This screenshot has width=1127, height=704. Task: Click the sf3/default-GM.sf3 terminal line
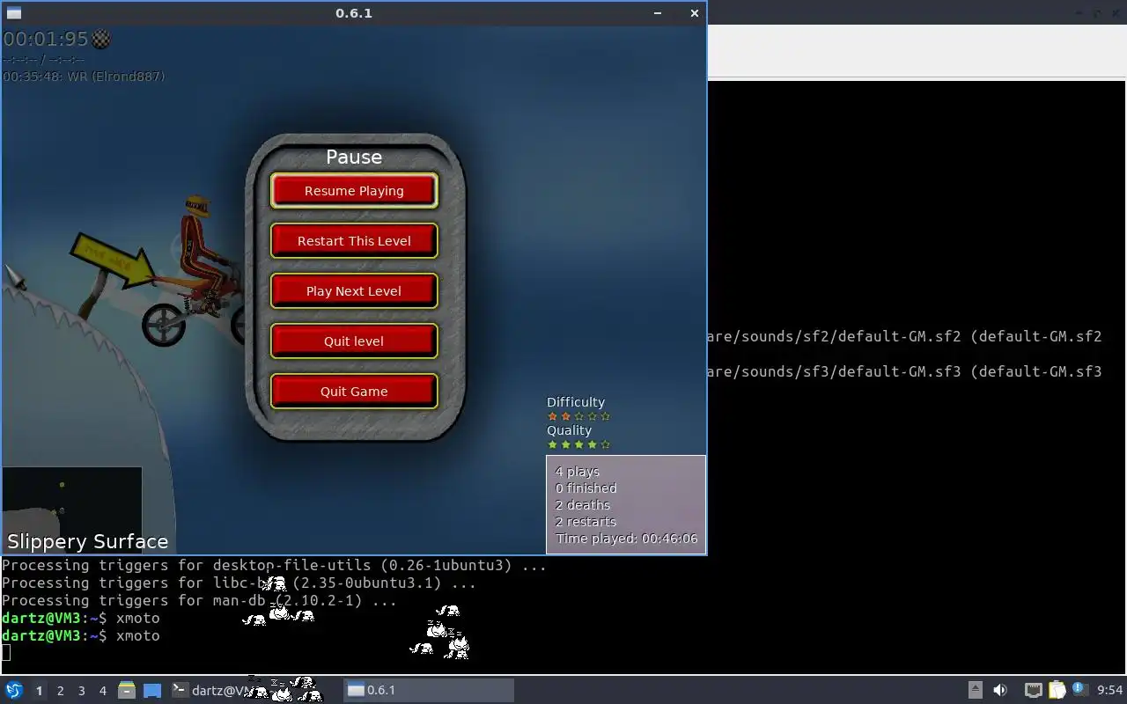(905, 371)
